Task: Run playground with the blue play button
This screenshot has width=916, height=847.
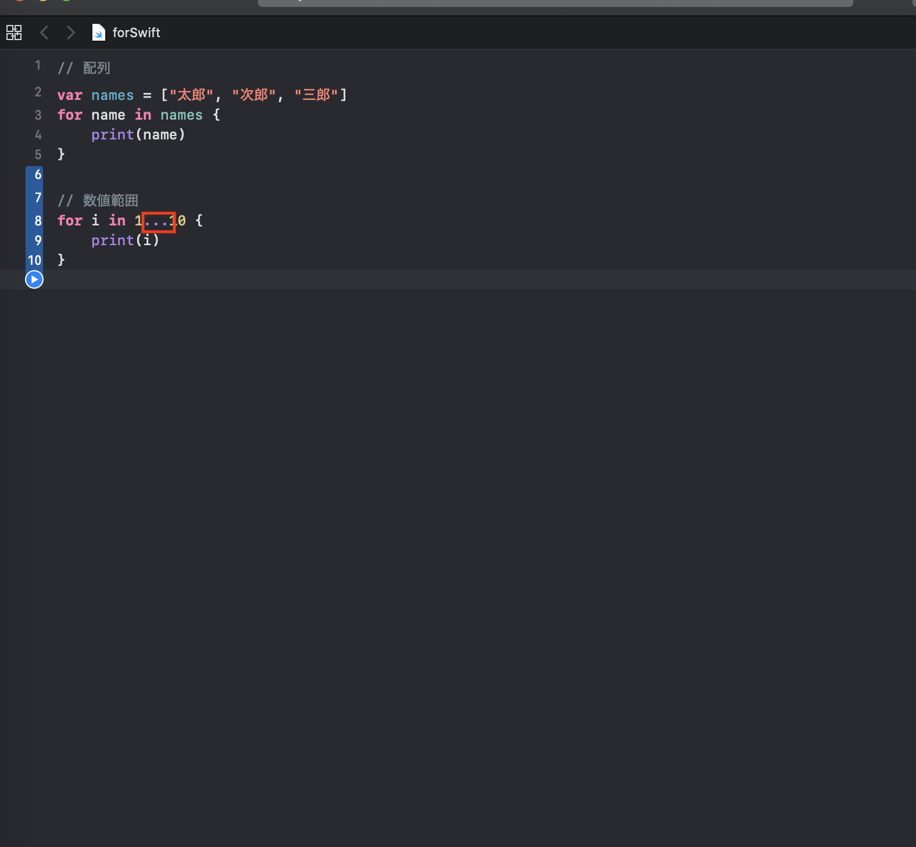Action: click(x=34, y=279)
